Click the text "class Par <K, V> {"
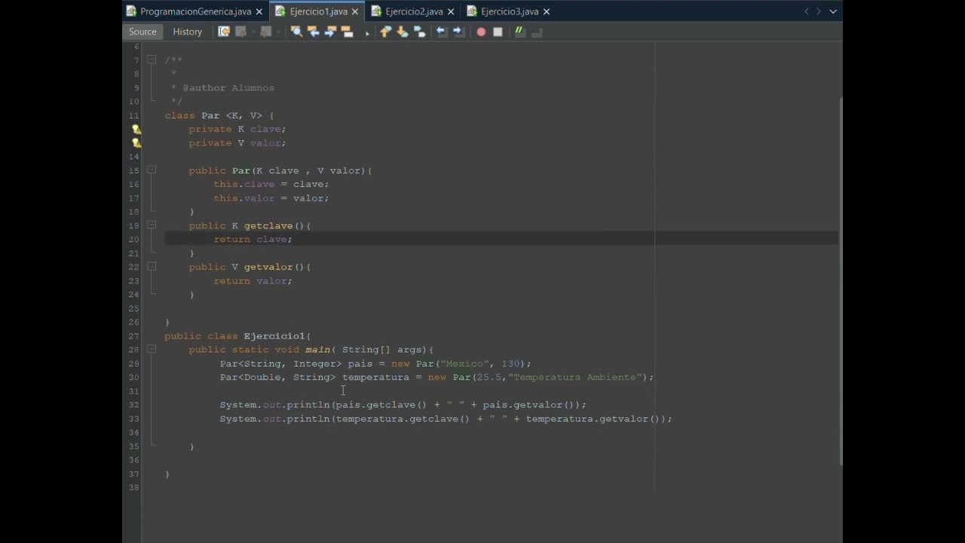Viewport: 965px width, 543px height. pos(219,115)
